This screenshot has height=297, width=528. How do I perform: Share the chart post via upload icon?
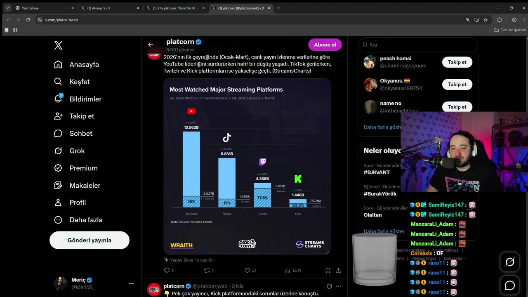coord(338,271)
